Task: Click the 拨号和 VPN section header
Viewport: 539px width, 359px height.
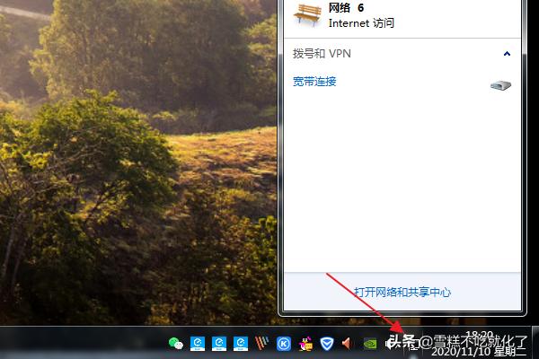Action: 322,54
